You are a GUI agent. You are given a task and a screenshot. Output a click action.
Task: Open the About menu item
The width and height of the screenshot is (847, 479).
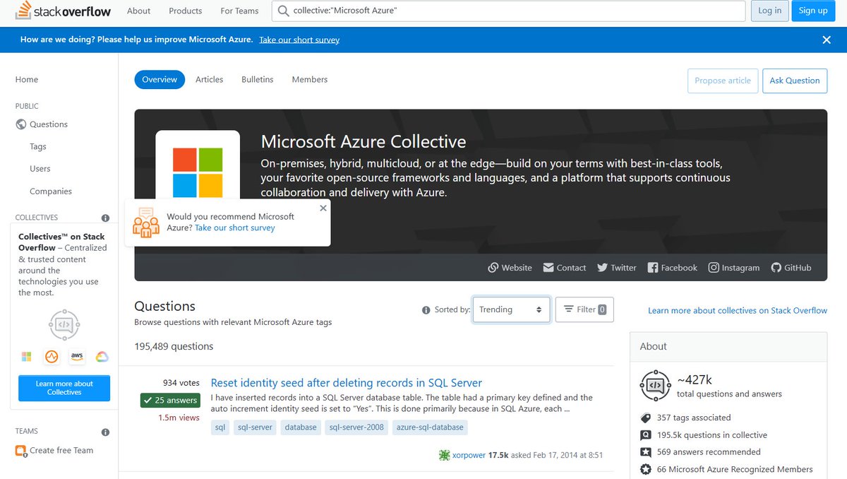pos(138,11)
